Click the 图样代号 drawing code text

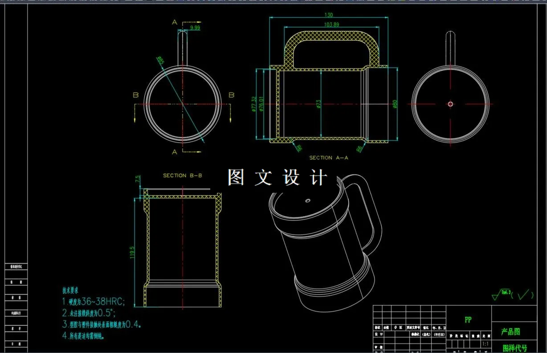tap(515, 348)
